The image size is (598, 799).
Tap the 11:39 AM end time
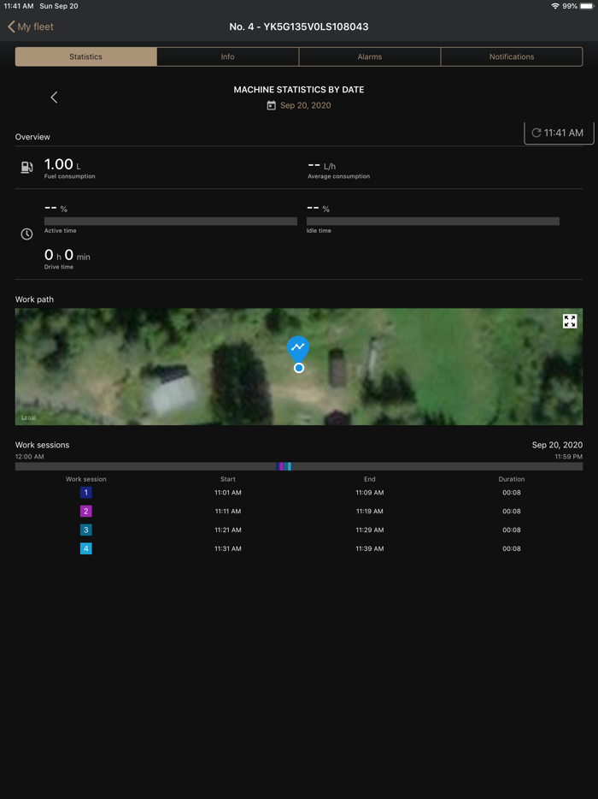[370, 549]
